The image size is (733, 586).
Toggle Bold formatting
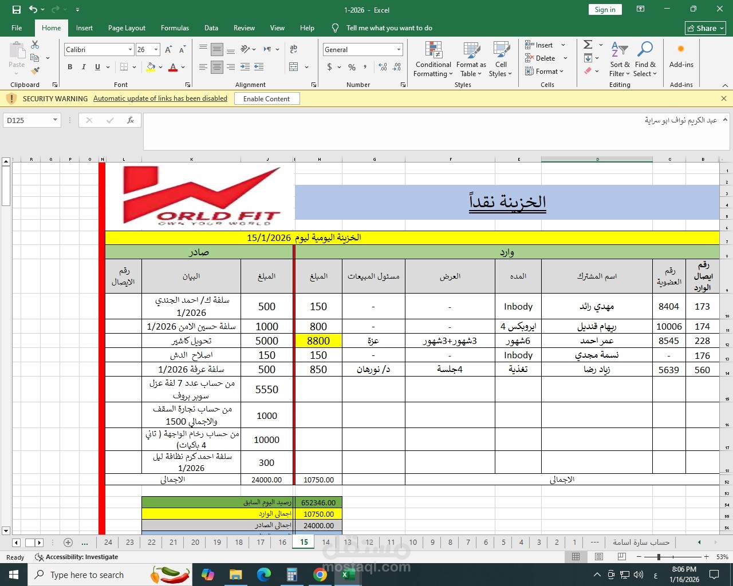pyautogui.click(x=70, y=67)
